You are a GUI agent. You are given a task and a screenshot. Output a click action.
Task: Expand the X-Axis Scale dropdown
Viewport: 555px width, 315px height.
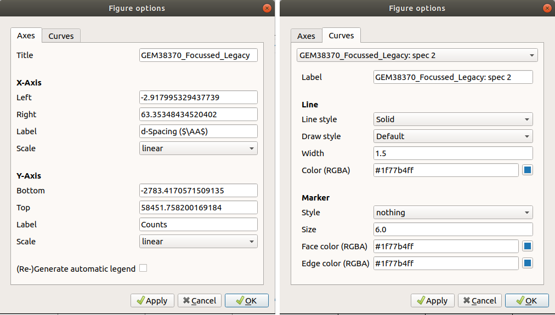(x=199, y=148)
